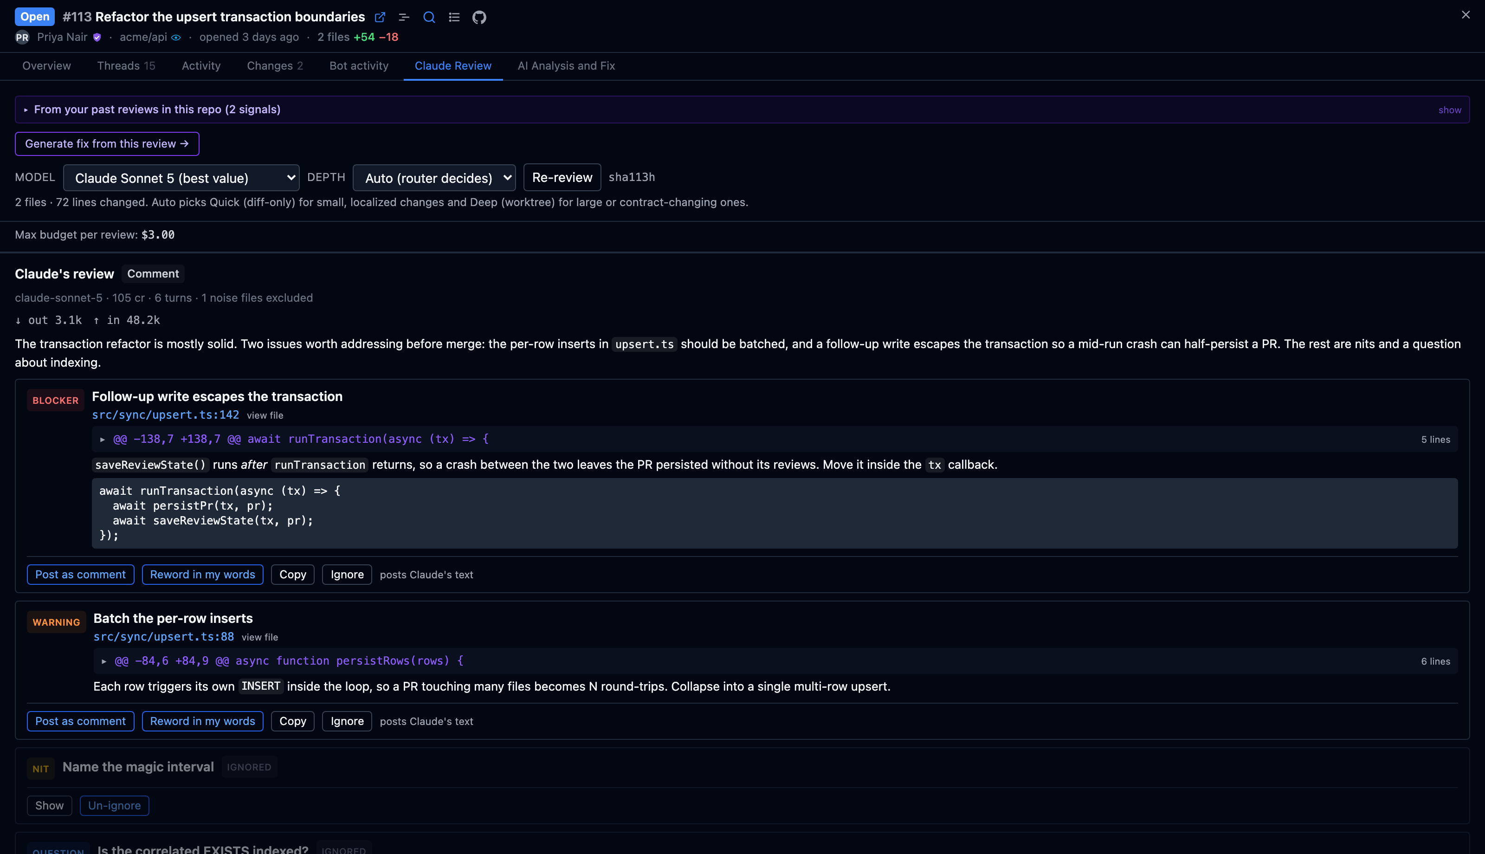Click the purple shield badge beside Priya Nair

pyautogui.click(x=97, y=38)
